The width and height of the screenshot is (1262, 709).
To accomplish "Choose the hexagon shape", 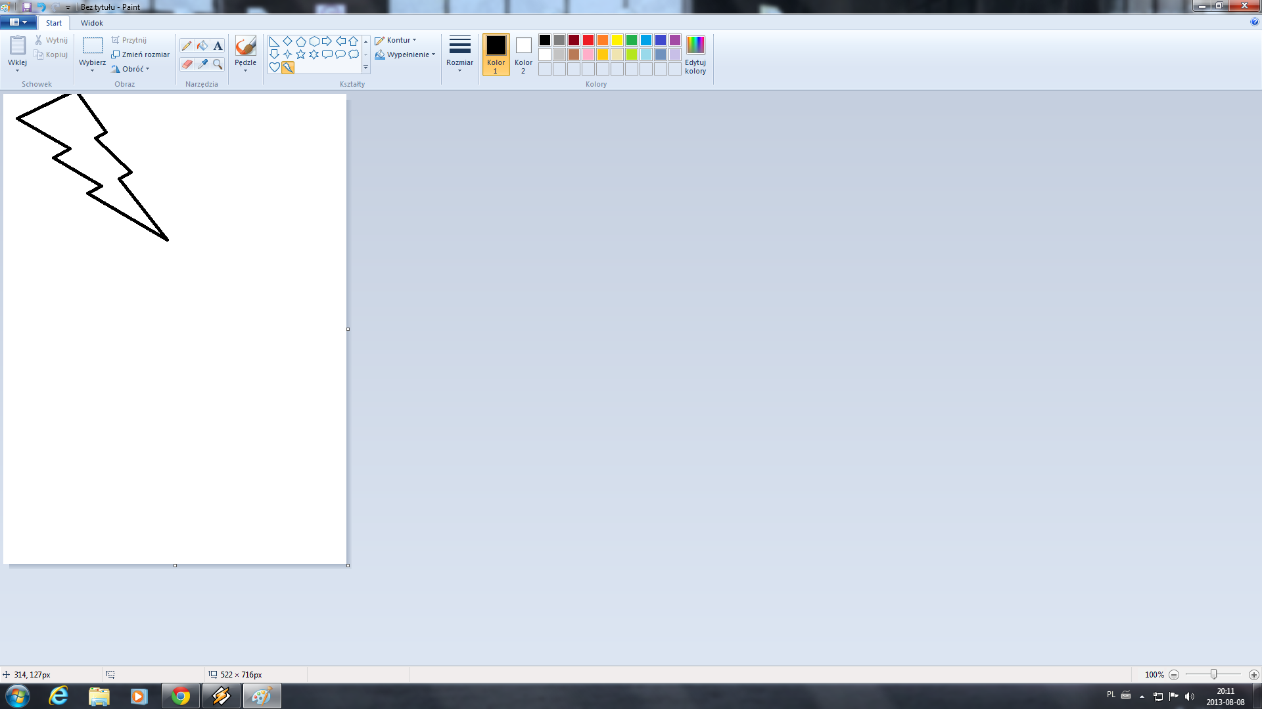I will (x=314, y=41).
